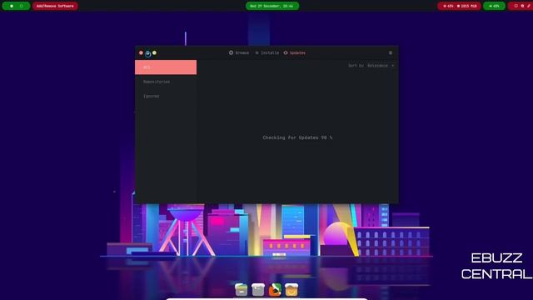
Task: Click the memory usage MiB indicator
Action: tap(467, 6)
